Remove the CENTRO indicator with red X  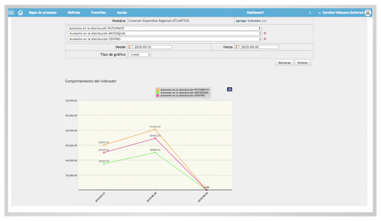[265, 39]
